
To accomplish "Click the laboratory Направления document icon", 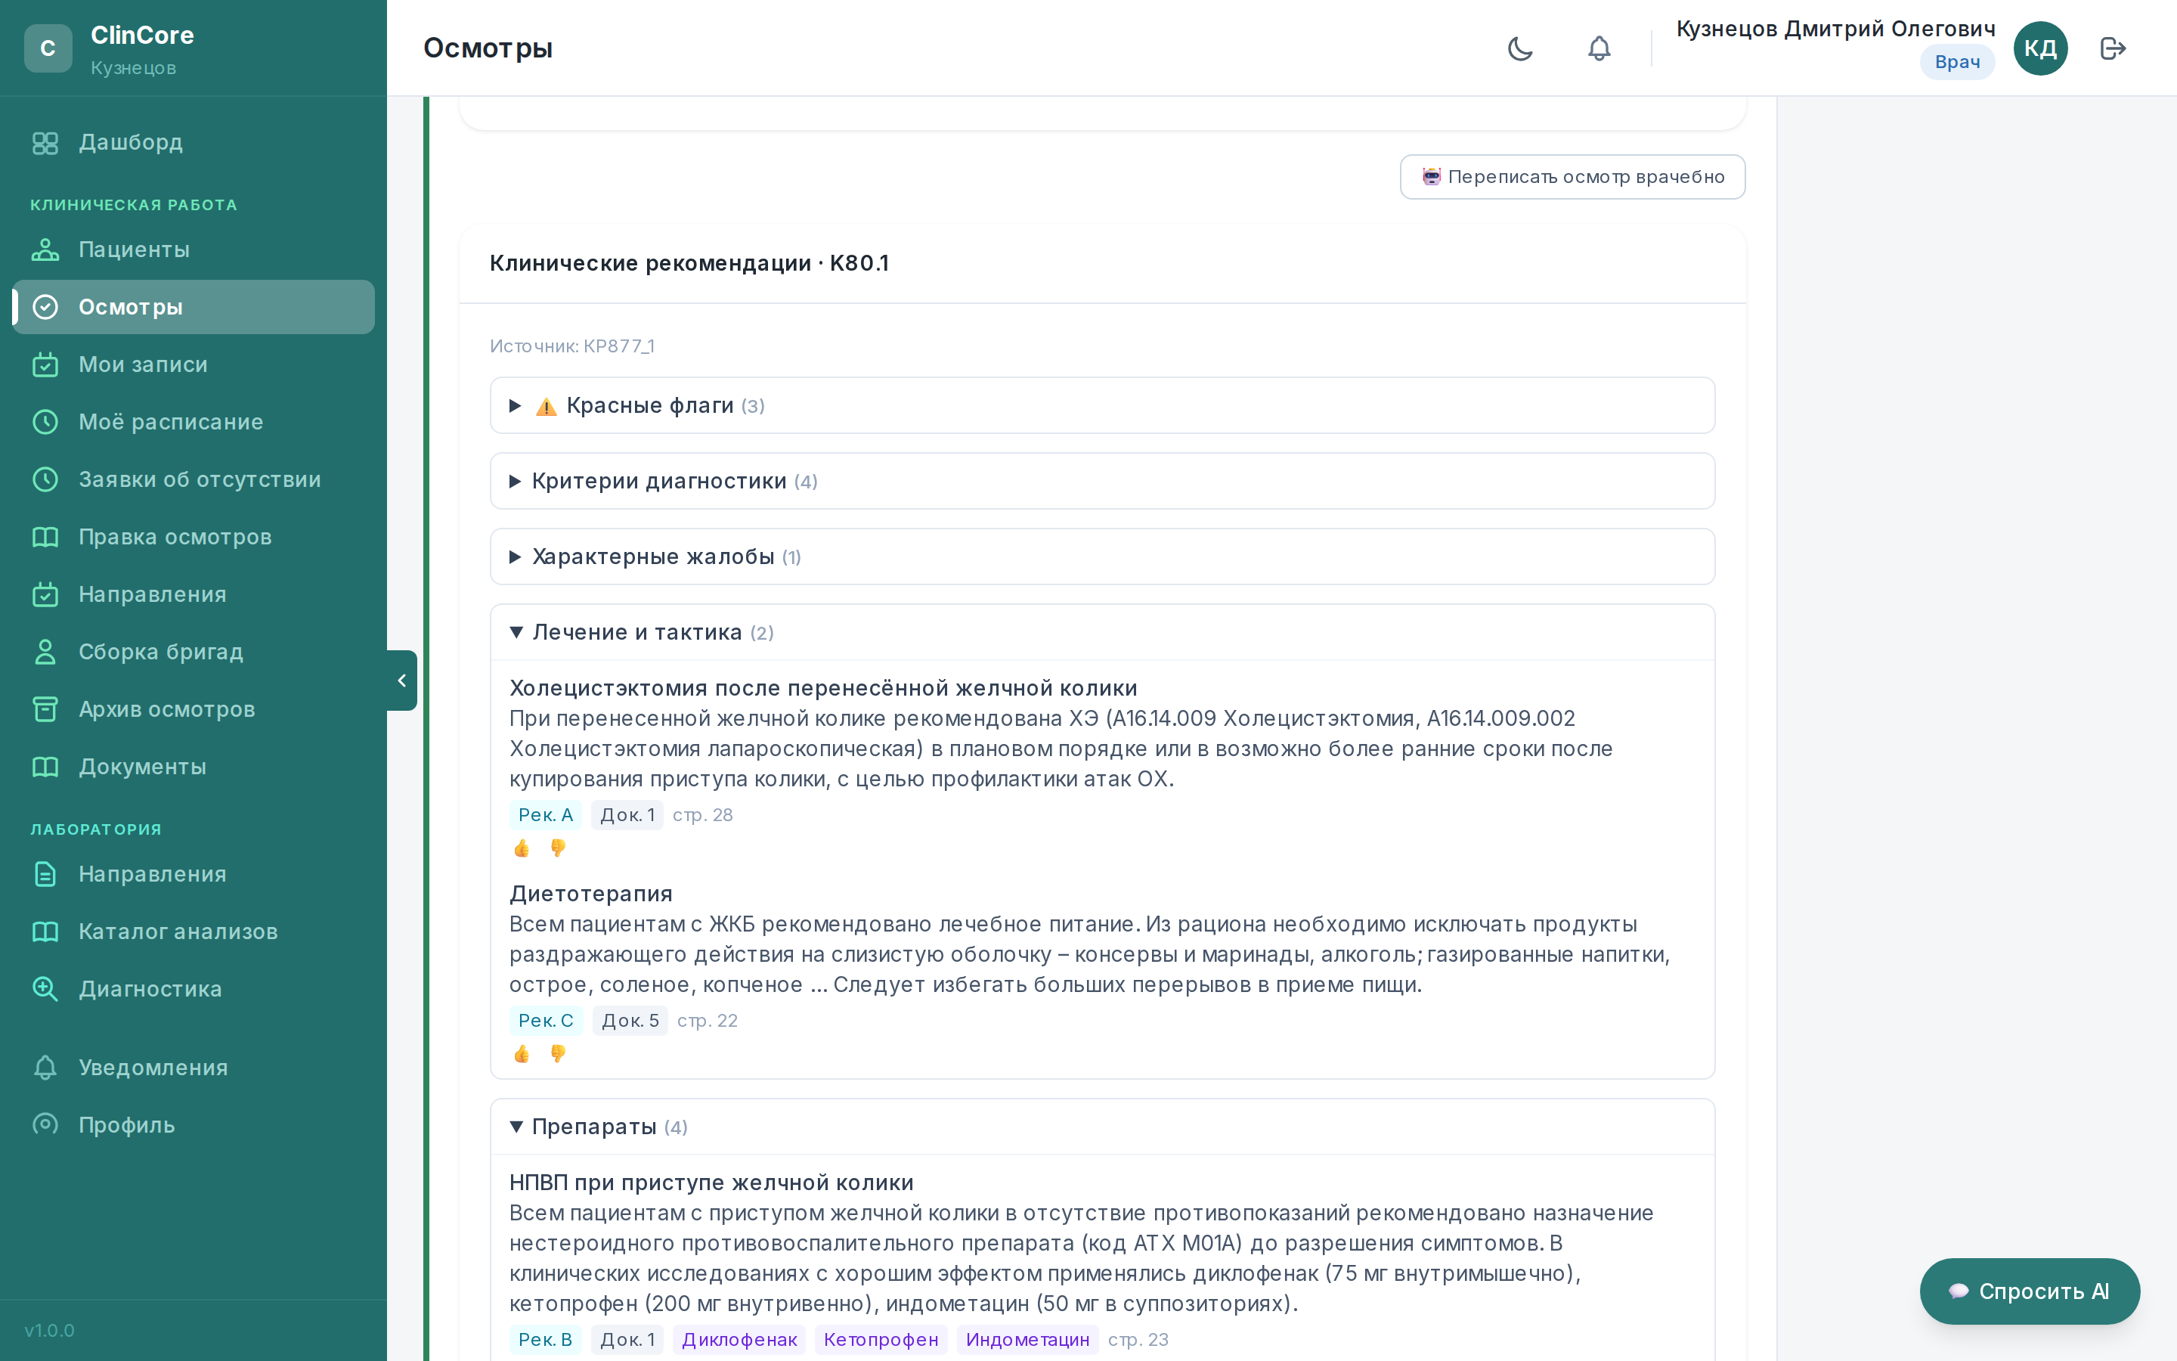I will (x=45, y=874).
